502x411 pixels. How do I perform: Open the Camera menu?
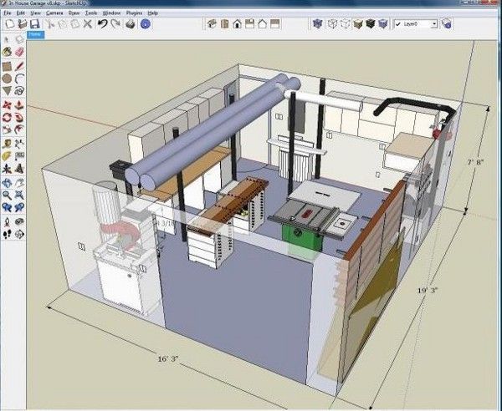click(54, 13)
